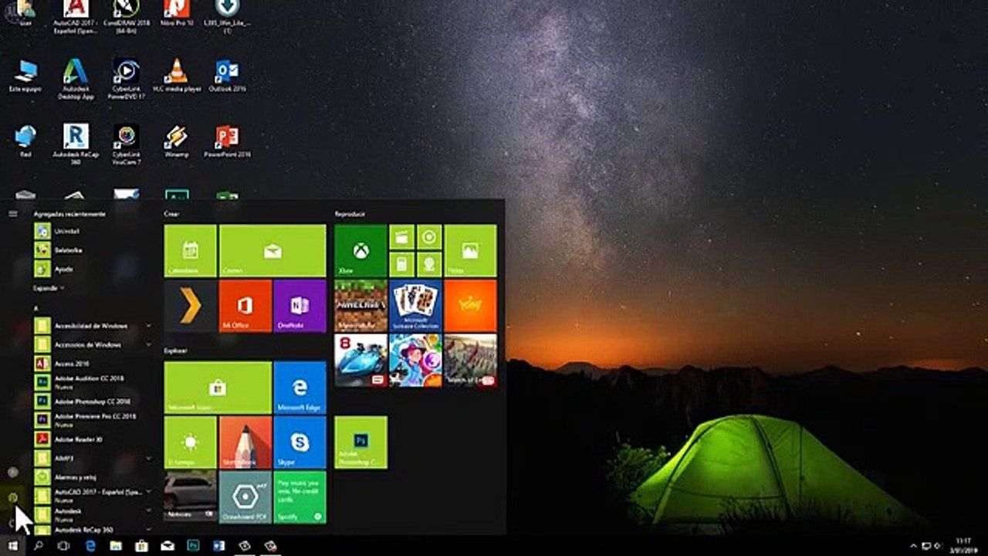988x556 pixels.
Task: Expand the Start menu hamburger button
Action: click(x=13, y=214)
